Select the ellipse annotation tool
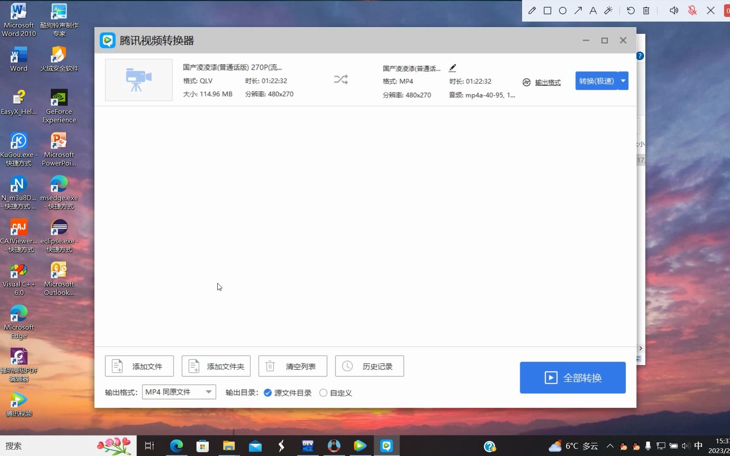The image size is (730, 456). pos(563,11)
